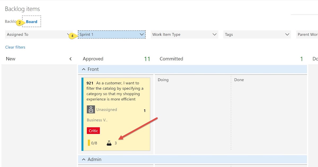
Task: Expand the collapsed New column
Action: 70,59
